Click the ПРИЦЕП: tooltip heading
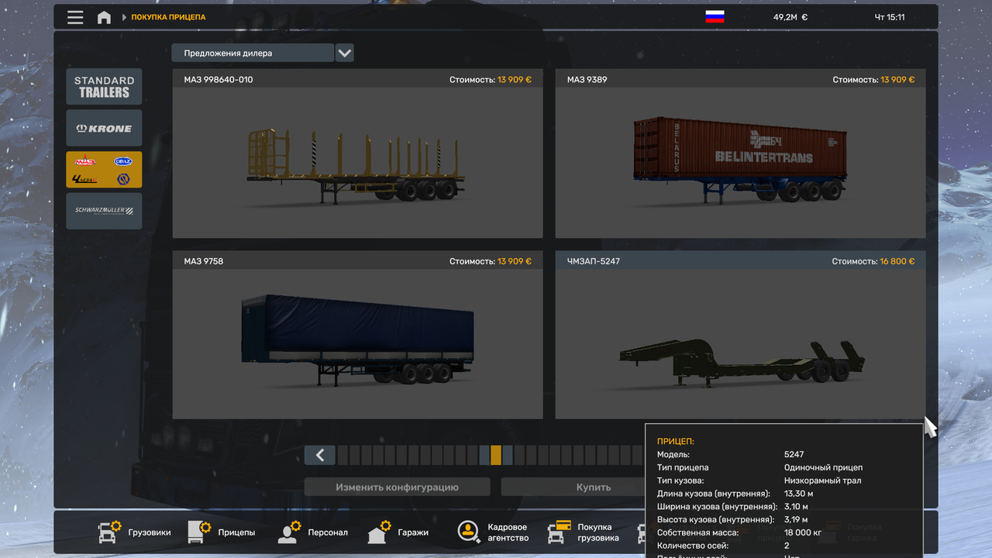Image resolution: width=992 pixels, height=558 pixels. coord(676,441)
